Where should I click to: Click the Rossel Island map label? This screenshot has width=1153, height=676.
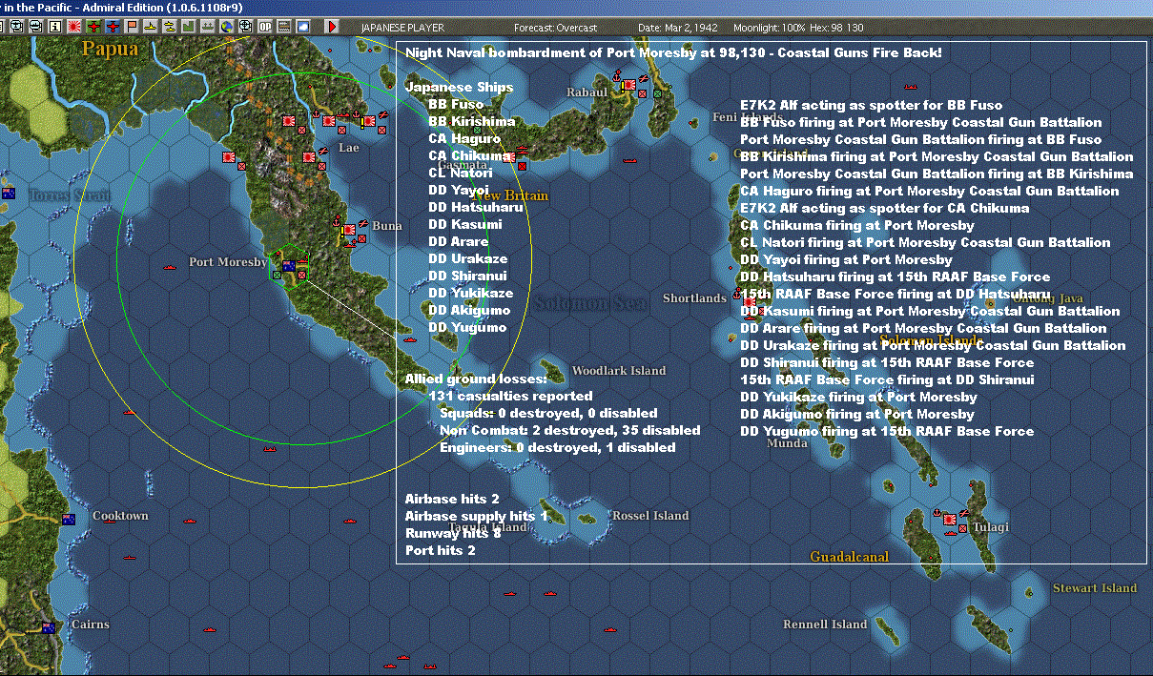pos(650,516)
